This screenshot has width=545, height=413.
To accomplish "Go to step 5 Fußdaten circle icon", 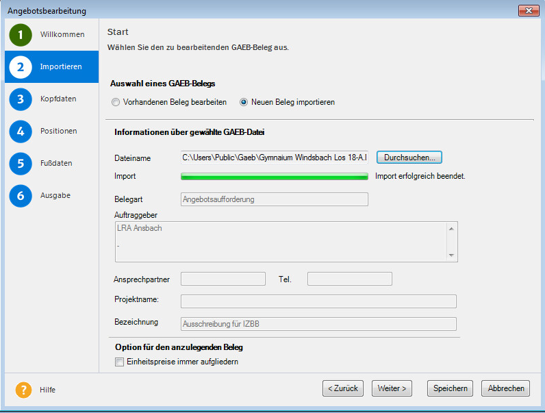I will click(21, 164).
